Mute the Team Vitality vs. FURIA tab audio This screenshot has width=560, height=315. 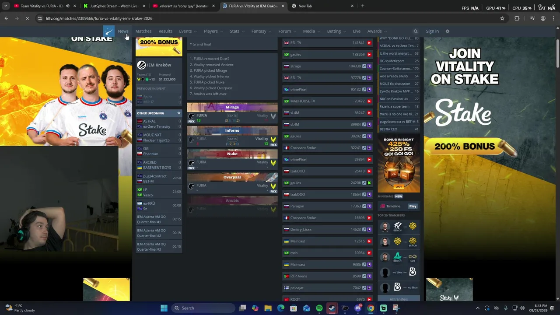(x=67, y=6)
